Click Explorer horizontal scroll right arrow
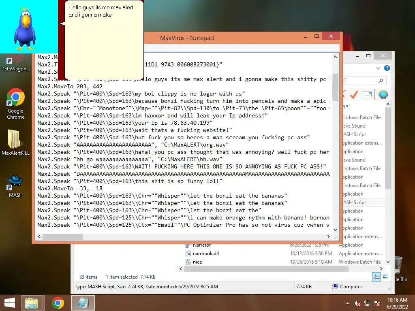 381,269
